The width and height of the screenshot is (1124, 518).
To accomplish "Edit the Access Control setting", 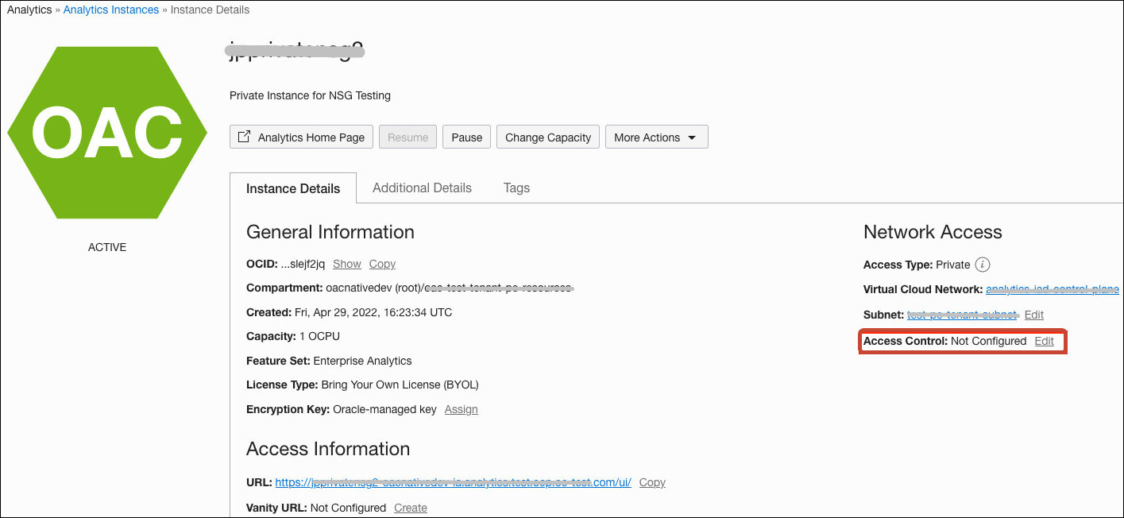I will pos(1044,341).
